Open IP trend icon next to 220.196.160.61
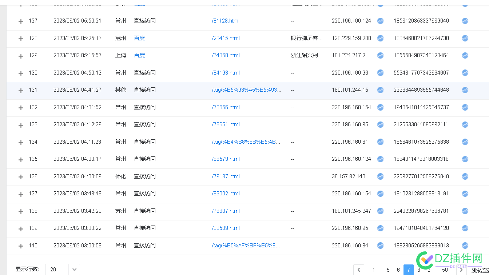 (x=380, y=142)
